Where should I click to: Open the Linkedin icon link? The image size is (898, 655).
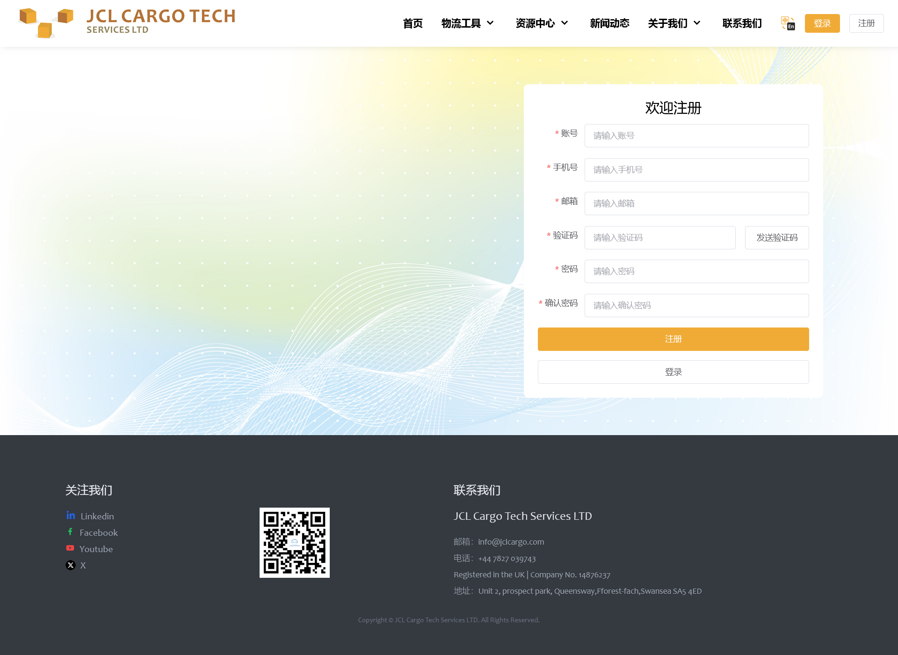(71, 515)
